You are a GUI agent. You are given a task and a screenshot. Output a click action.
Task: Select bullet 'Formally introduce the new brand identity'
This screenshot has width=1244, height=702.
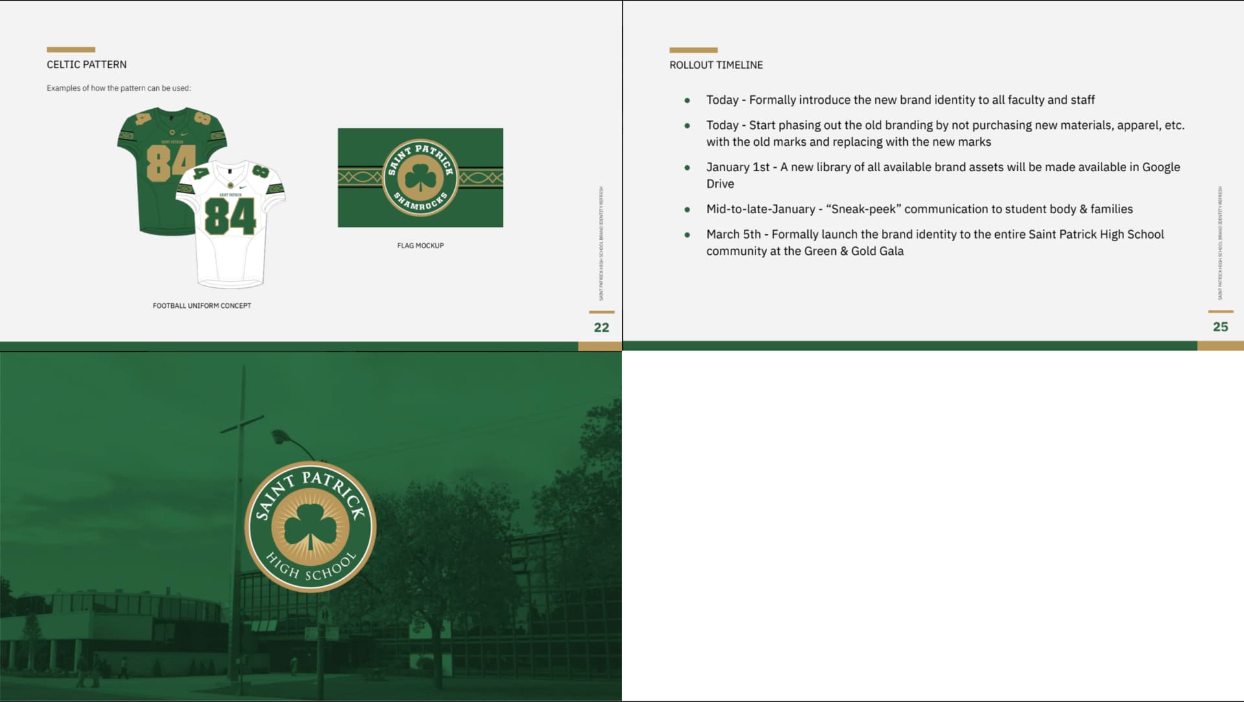tap(900, 100)
